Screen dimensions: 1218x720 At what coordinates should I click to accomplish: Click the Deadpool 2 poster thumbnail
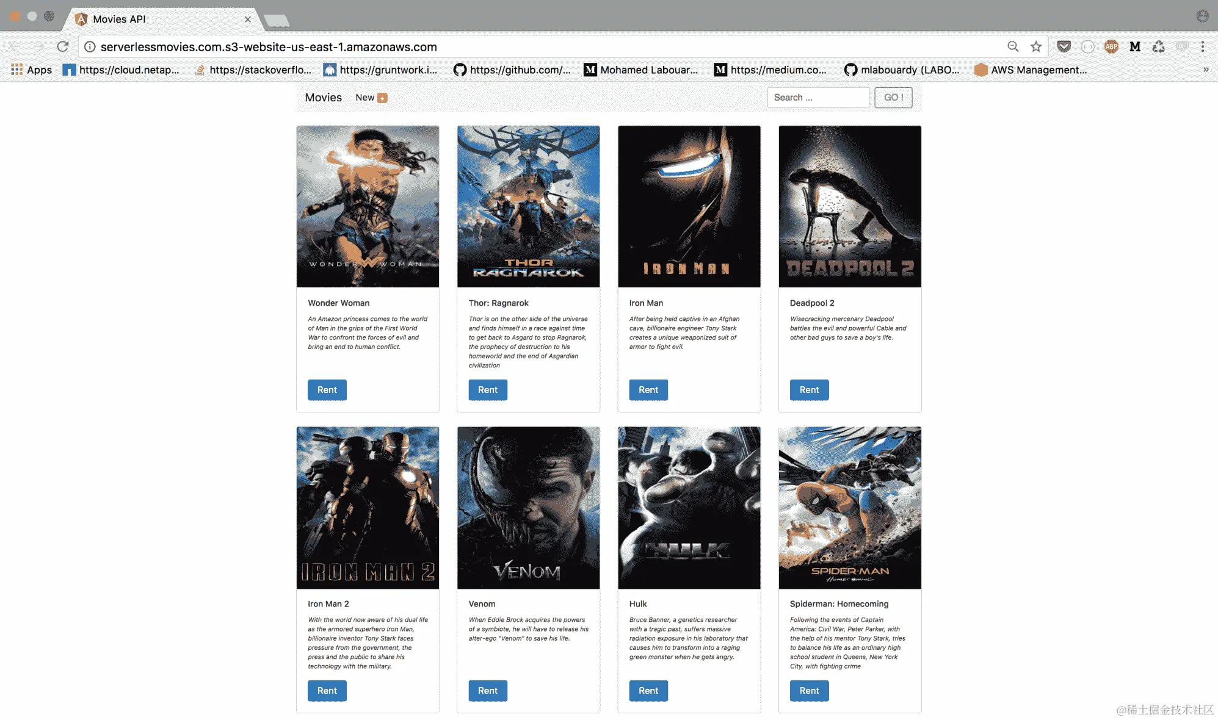[849, 206]
